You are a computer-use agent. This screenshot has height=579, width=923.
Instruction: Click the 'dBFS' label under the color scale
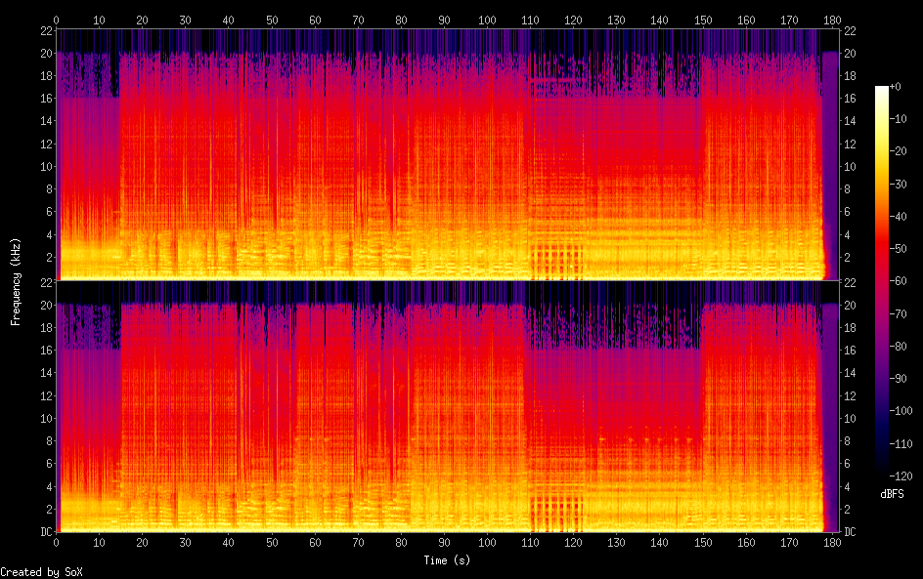[892, 494]
